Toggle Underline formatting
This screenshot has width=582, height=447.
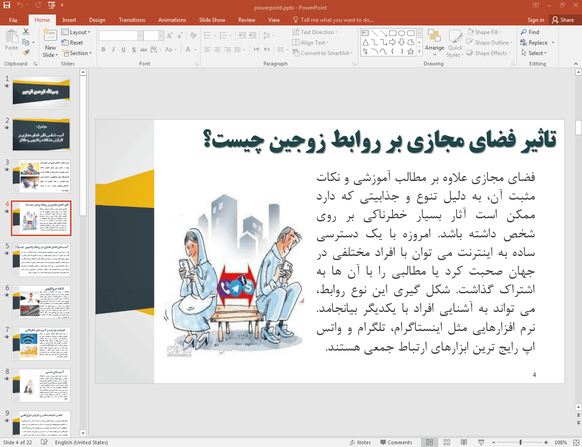pyautogui.click(x=123, y=50)
